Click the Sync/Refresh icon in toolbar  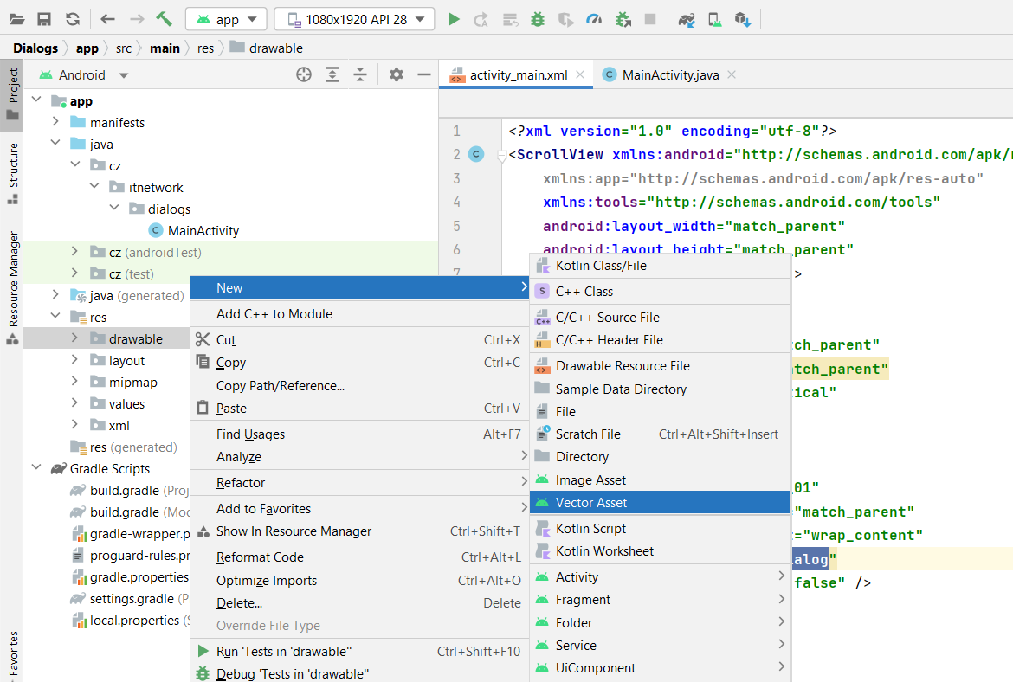pos(73,19)
